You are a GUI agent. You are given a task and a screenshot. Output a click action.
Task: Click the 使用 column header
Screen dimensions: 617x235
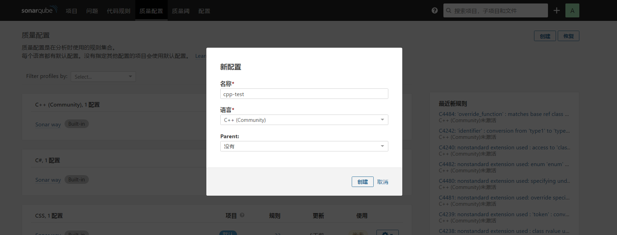tap(362, 216)
